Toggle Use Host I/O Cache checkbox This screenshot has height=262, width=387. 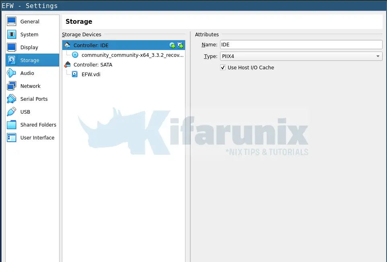click(x=223, y=68)
